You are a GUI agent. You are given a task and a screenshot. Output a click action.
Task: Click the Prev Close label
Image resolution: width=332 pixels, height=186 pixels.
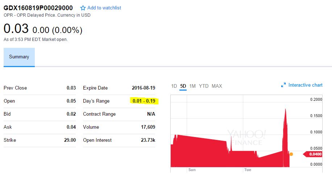coord(15,88)
